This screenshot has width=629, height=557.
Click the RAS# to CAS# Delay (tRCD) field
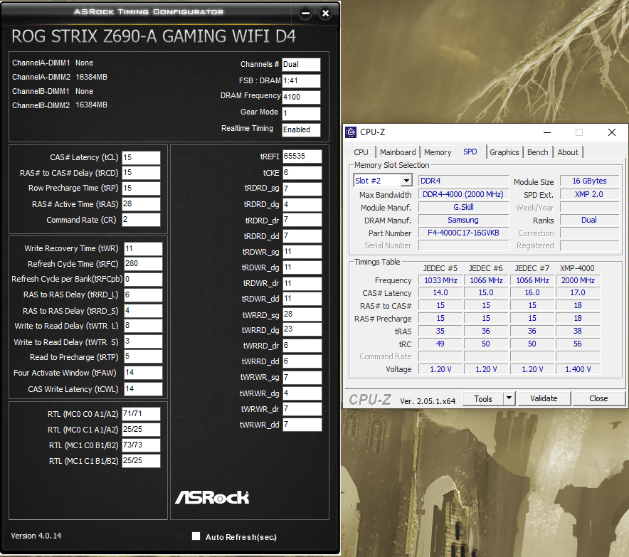pos(141,173)
